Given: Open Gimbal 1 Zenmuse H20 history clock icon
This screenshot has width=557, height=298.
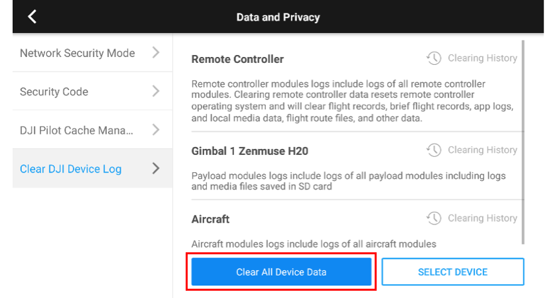Looking at the screenshot, I should (x=434, y=150).
